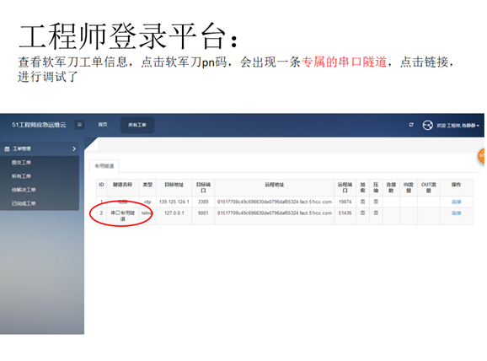Open 提交工单 in the sidebar

point(21,163)
